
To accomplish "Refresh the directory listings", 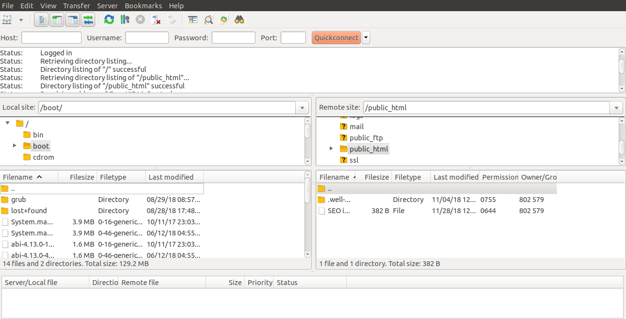I will [x=109, y=19].
